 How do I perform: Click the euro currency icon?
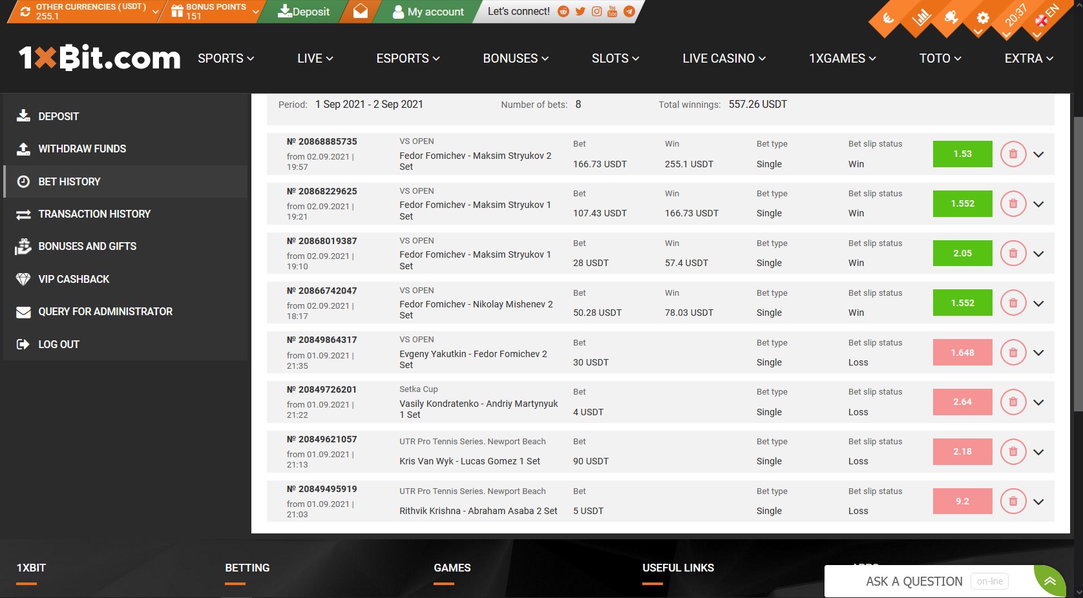point(889,18)
